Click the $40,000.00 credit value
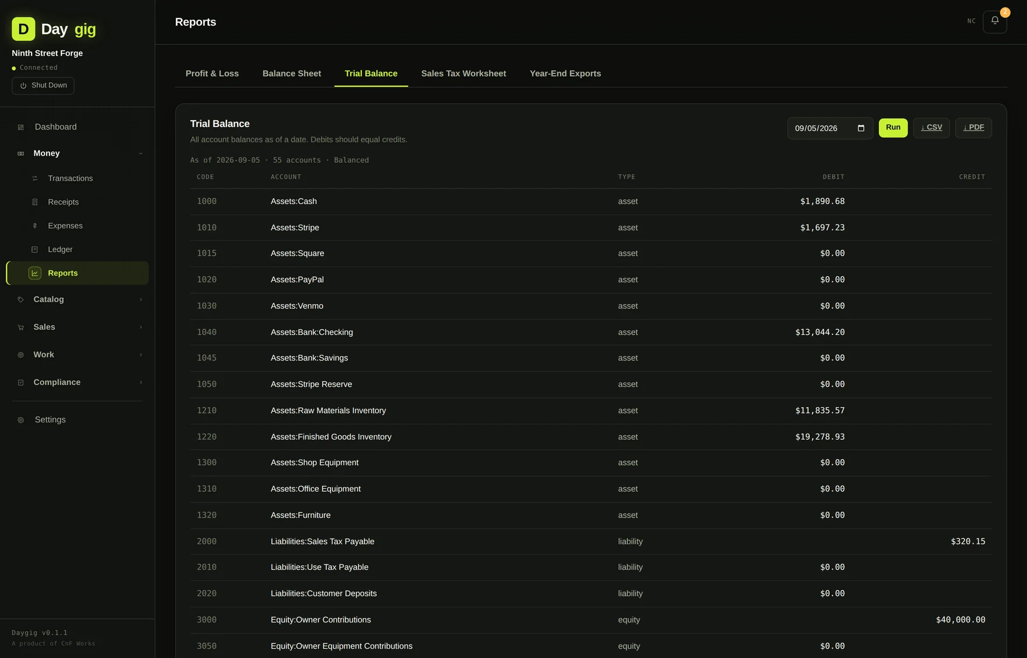 960,620
